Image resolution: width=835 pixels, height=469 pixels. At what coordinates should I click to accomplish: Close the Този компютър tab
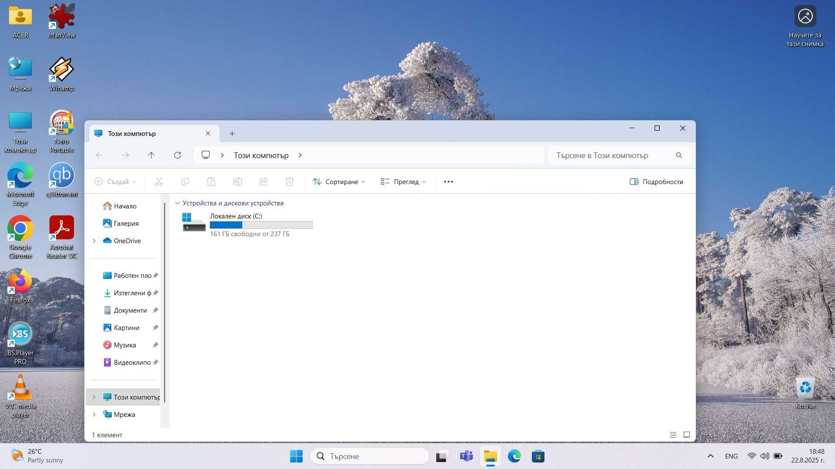208,133
